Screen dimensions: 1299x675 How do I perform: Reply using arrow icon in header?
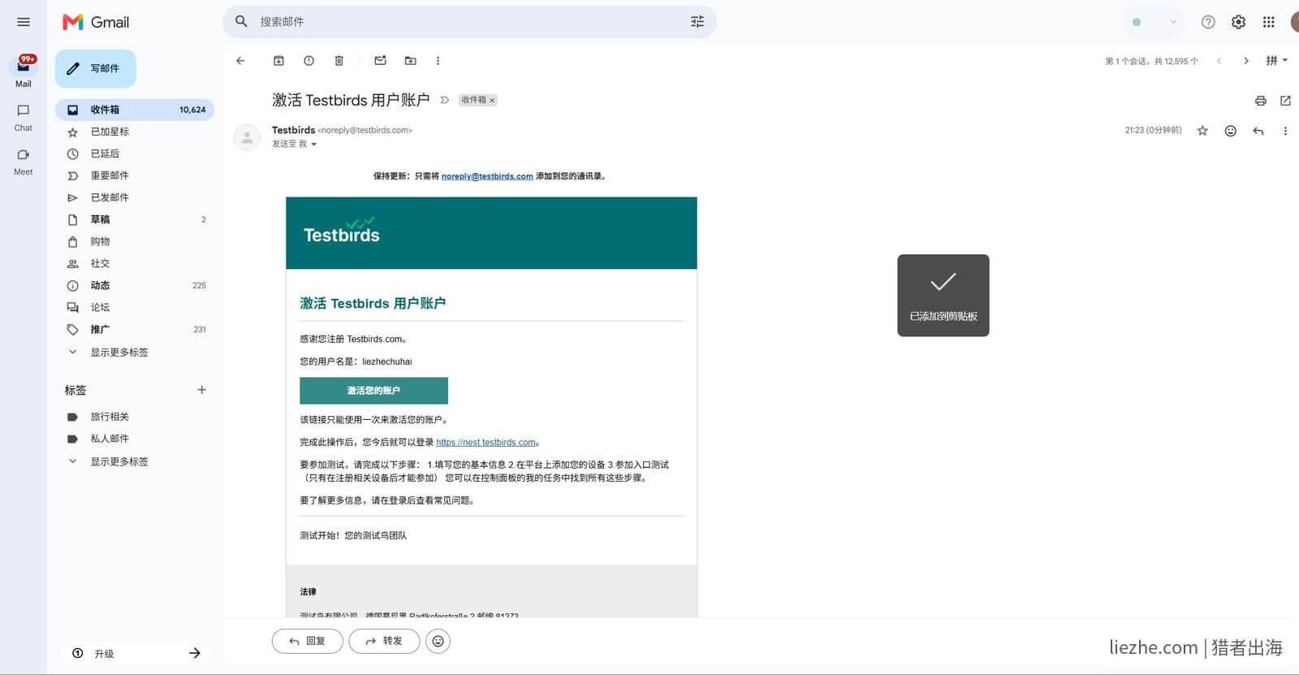click(1258, 131)
